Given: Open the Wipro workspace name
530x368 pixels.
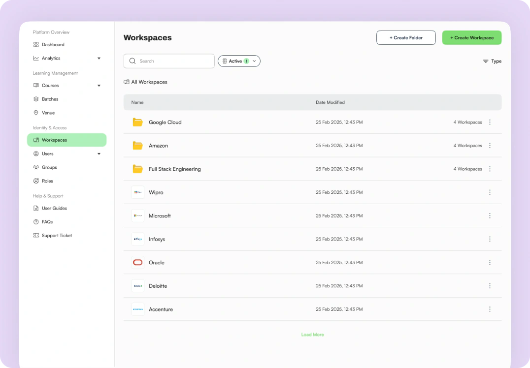Looking at the screenshot, I should pos(156,192).
